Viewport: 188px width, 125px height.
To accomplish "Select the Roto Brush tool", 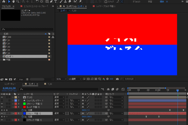I will click(75, 1).
